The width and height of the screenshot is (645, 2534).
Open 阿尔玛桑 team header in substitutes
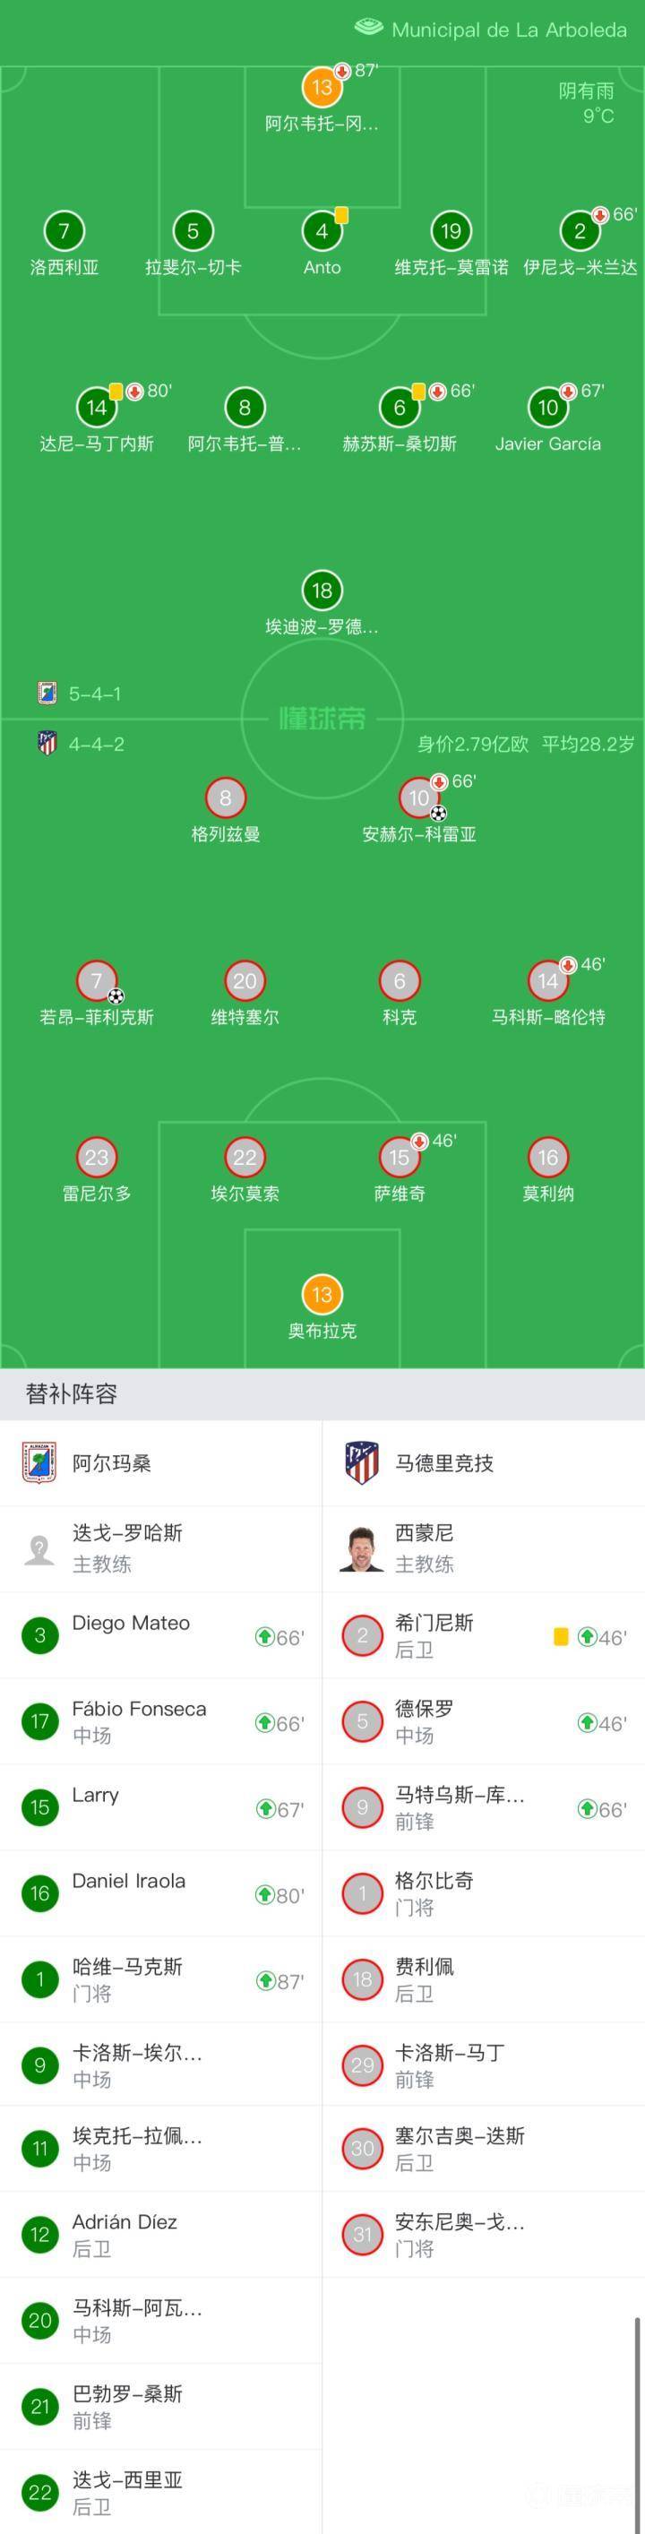coord(161,1462)
